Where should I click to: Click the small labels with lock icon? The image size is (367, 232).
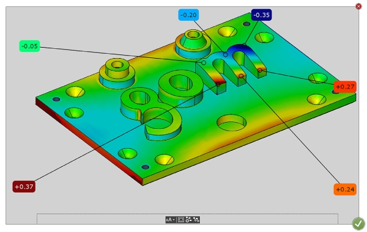(196, 220)
